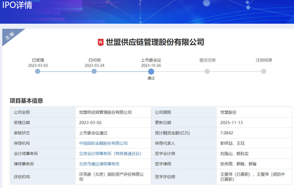The image size is (294, 188).
Task: Click the 7.0842 financing amount value
Action: [227, 133]
